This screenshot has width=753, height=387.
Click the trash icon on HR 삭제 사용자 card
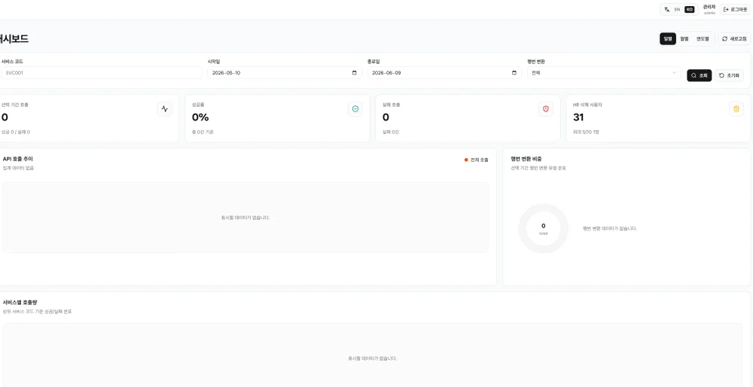[736, 109]
